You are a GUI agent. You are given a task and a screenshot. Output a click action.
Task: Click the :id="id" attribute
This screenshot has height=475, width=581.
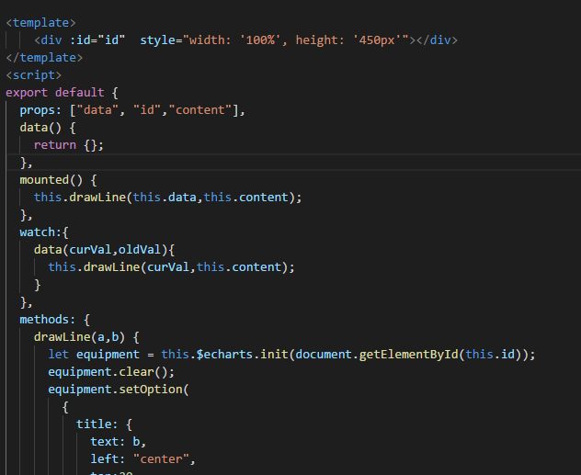coord(97,40)
